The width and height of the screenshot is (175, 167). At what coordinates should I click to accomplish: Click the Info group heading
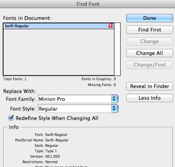point(14,127)
